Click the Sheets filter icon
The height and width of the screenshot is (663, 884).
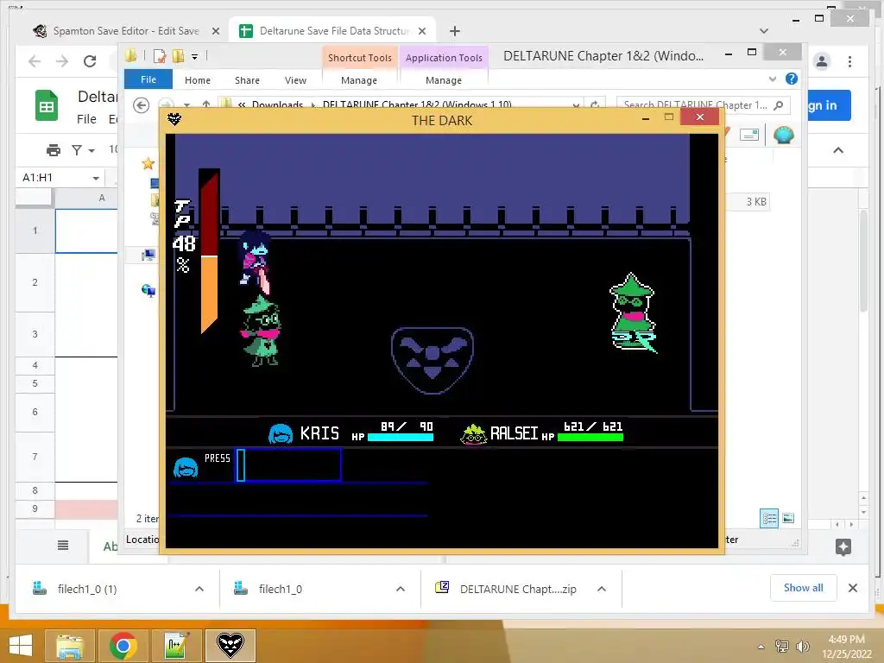[77, 150]
